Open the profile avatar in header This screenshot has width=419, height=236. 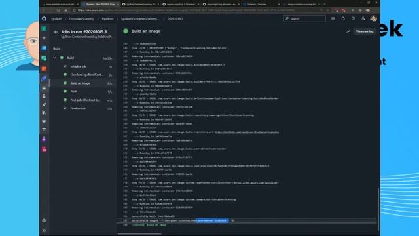(x=374, y=19)
